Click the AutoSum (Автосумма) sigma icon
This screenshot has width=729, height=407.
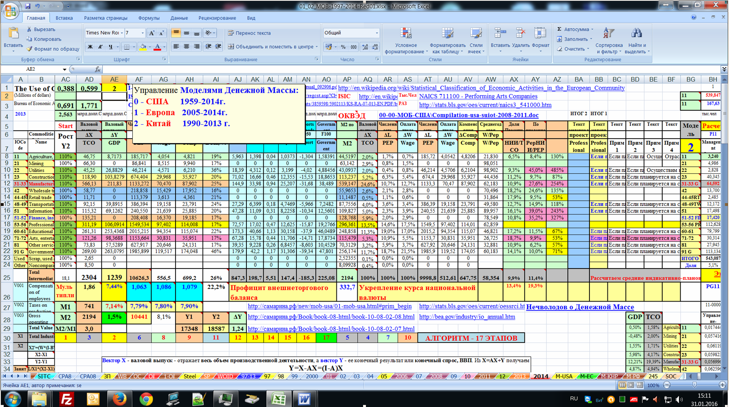pos(560,29)
